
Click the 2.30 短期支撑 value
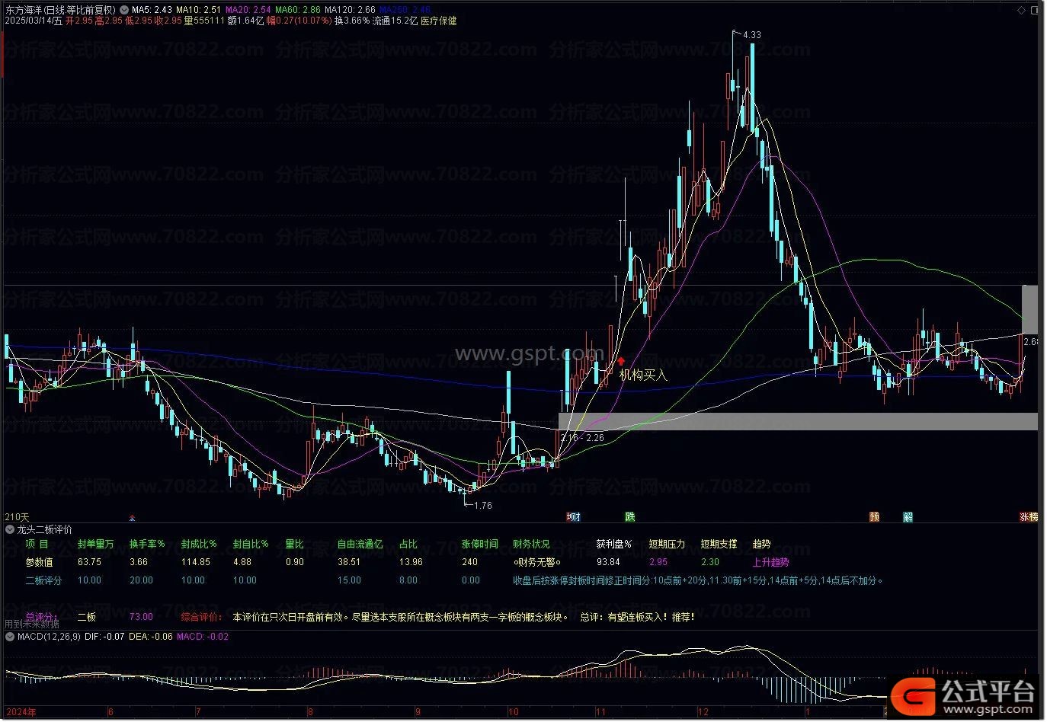click(x=710, y=562)
